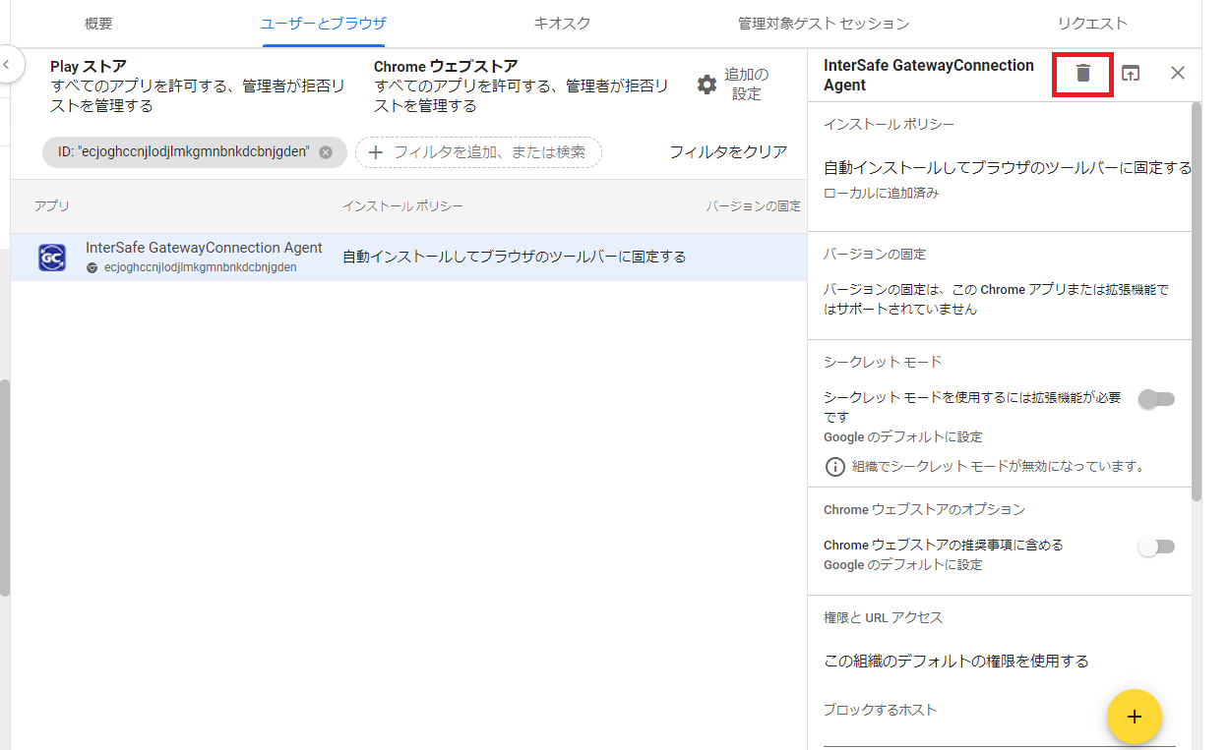This screenshot has height=750, width=1229.
Task: Open the インストール ポリシー dropdown in side panel
Action: 1008,167
